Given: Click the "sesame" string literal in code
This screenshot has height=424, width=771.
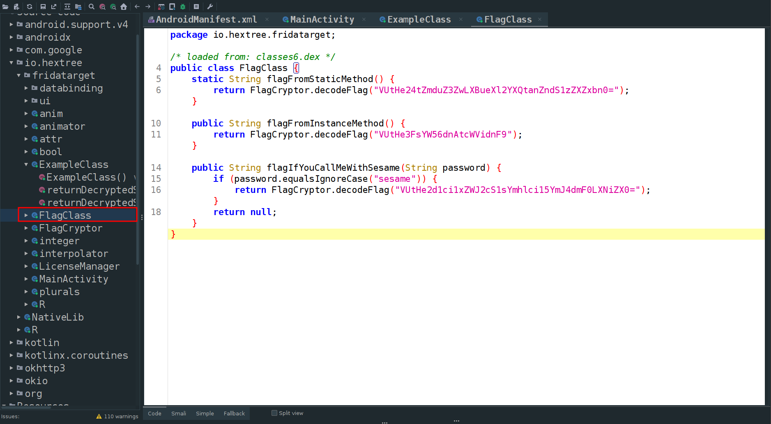Looking at the screenshot, I should coord(394,179).
